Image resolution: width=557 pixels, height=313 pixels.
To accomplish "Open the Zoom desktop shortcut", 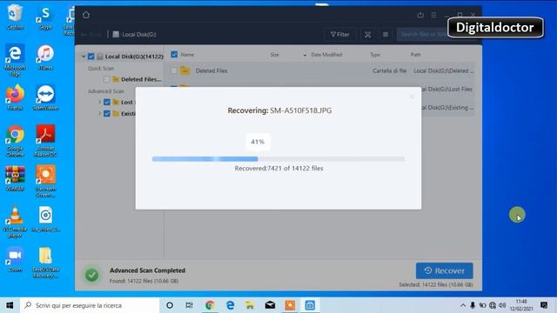I will [x=15, y=259].
